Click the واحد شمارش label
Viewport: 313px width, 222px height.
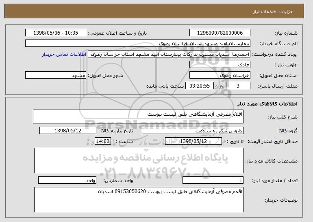pos(118,180)
